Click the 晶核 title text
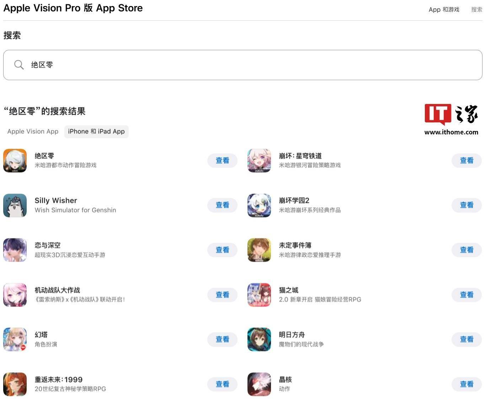Image resolution: width=486 pixels, height=400 pixels. pyautogui.click(x=285, y=379)
